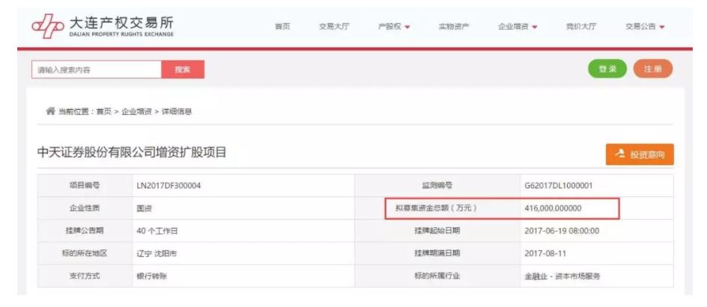
Task: Click the orange 注册 register button
Action: pyautogui.click(x=653, y=69)
